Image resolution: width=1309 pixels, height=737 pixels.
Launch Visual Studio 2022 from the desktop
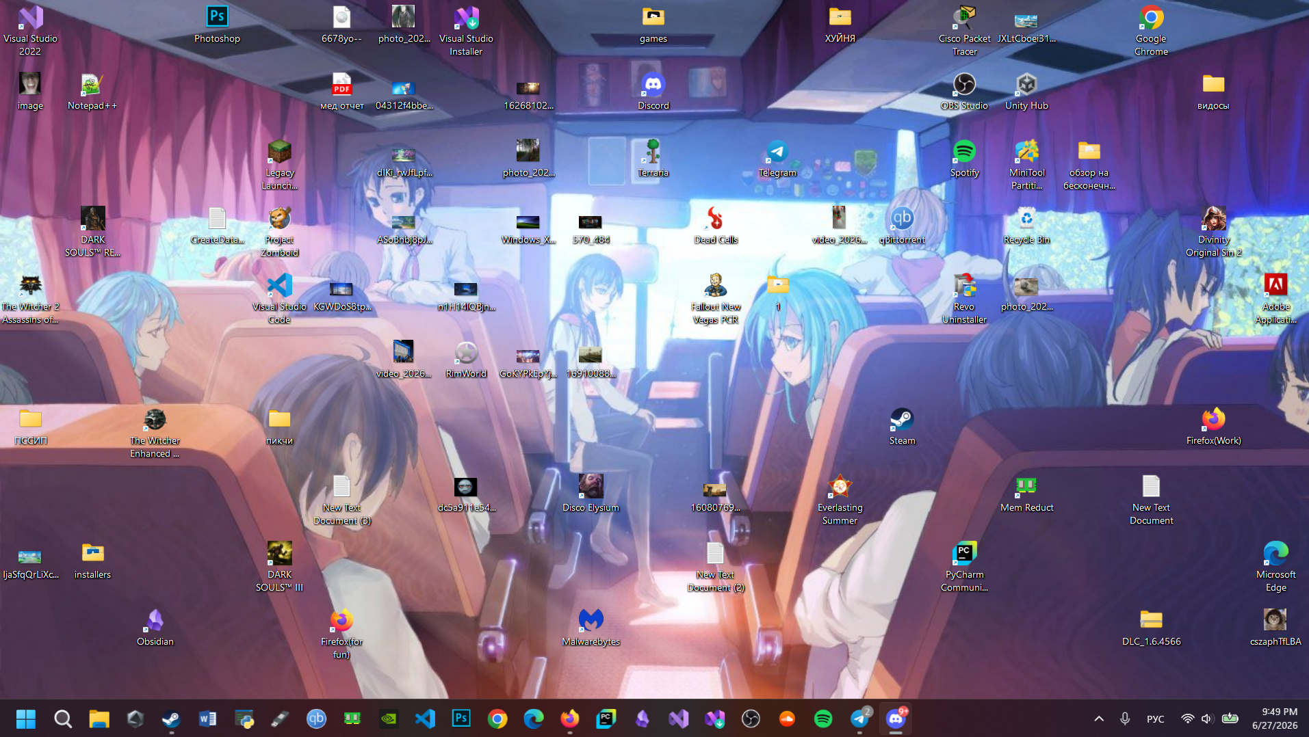(x=30, y=31)
